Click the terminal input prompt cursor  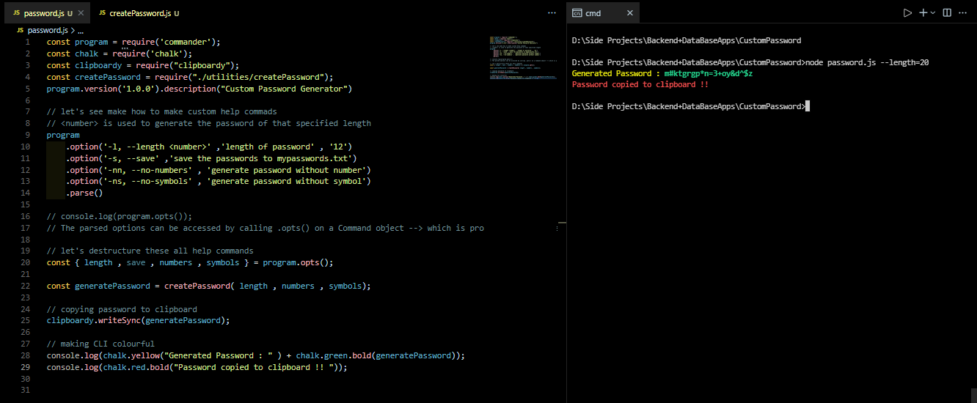(806, 106)
